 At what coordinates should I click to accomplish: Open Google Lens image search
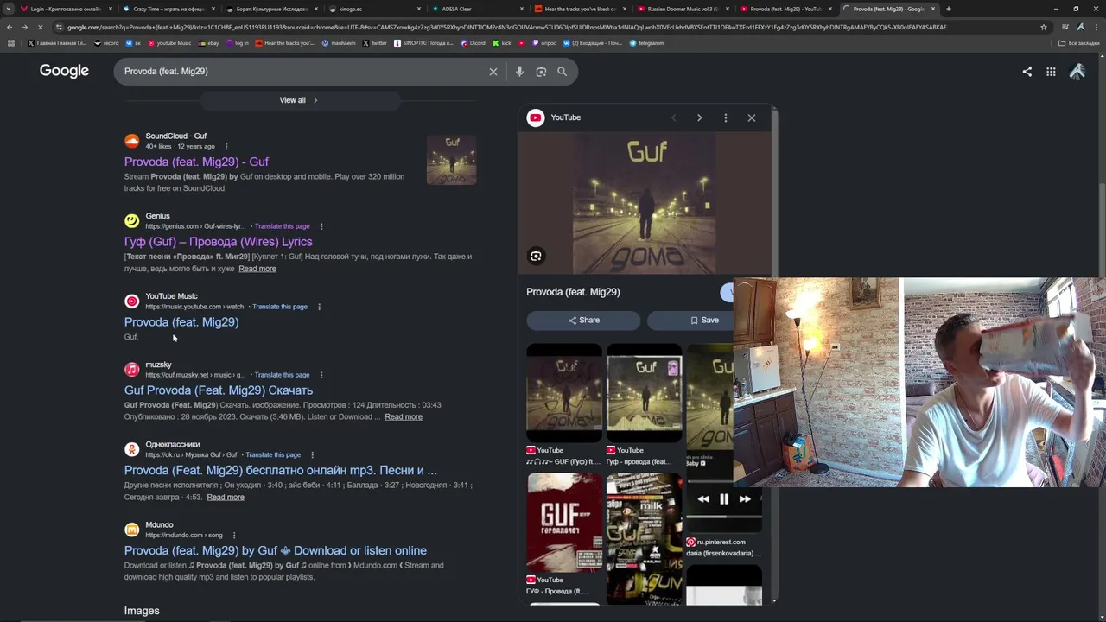(x=541, y=72)
